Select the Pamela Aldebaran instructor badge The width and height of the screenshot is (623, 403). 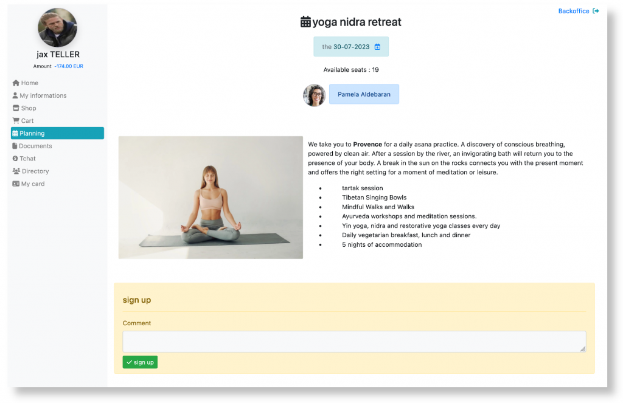(x=364, y=94)
